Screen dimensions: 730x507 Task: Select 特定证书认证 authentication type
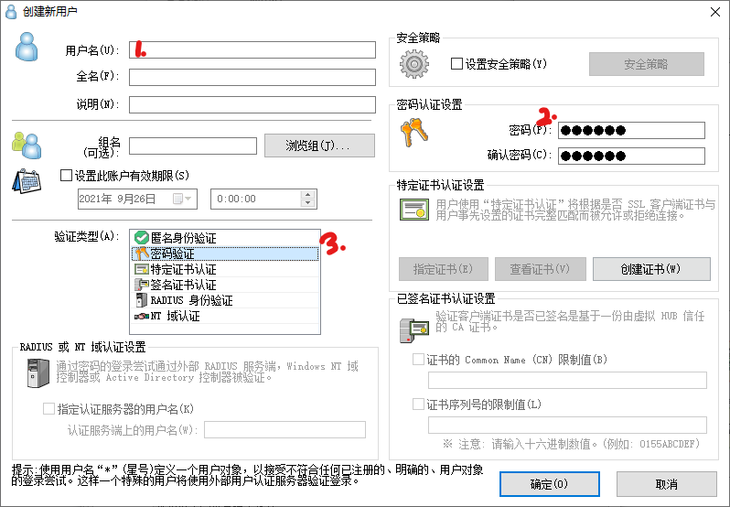(225, 269)
